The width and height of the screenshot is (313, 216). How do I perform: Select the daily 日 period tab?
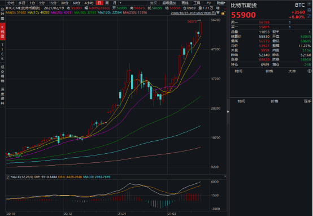point(99,3)
